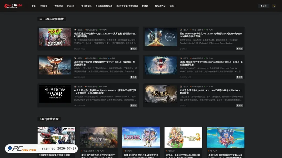Open 模拟器大全 menu item
The image size is (282, 158).
tap(160, 6)
